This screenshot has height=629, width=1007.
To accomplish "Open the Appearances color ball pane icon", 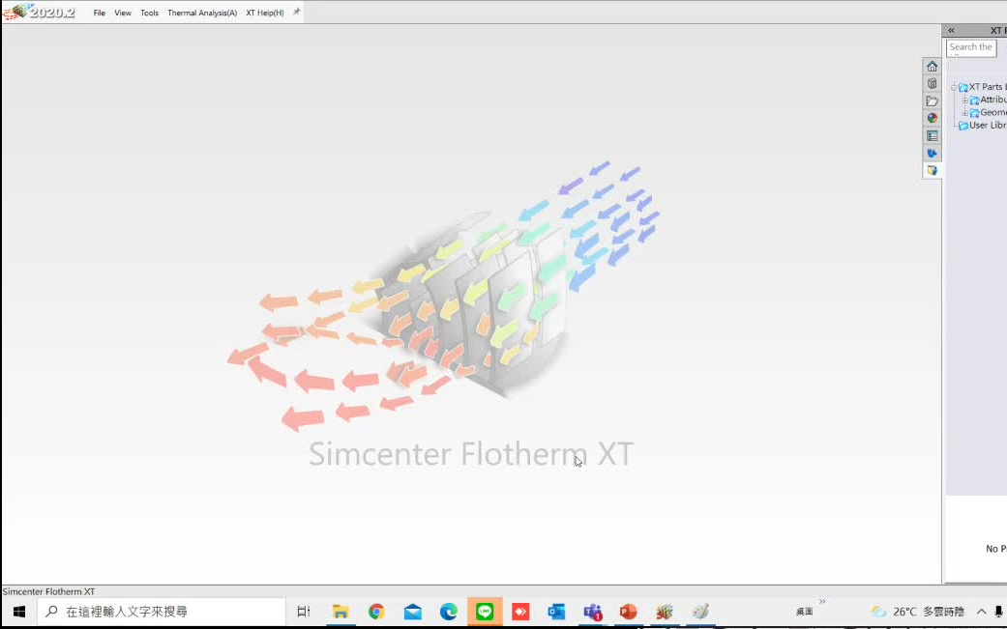I will pos(932,118).
